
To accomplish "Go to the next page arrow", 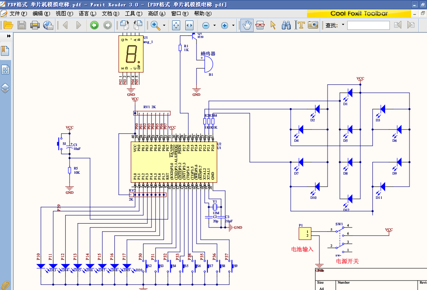I will 79,25.
